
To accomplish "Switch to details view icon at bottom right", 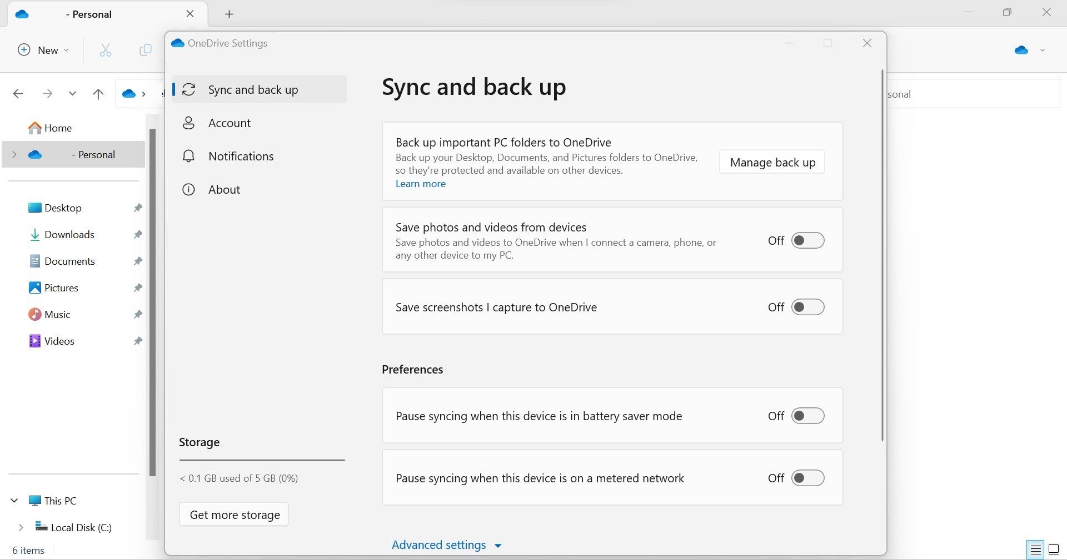I will pyautogui.click(x=1035, y=549).
